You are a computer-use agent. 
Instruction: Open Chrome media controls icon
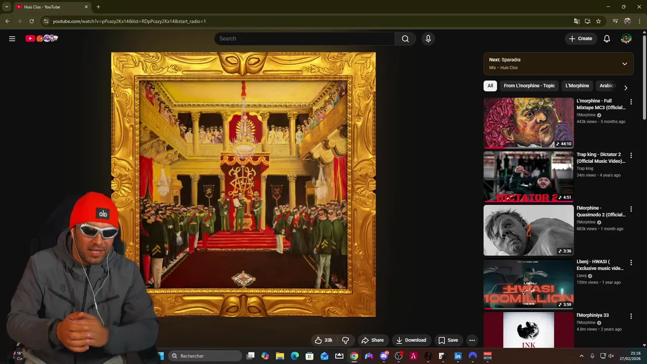coord(615,21)
